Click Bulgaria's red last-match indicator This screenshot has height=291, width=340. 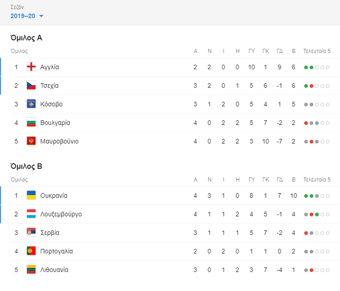click(306, 123)
